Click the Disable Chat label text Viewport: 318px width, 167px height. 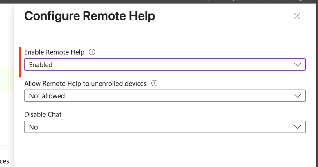click(x=43, y=115)
